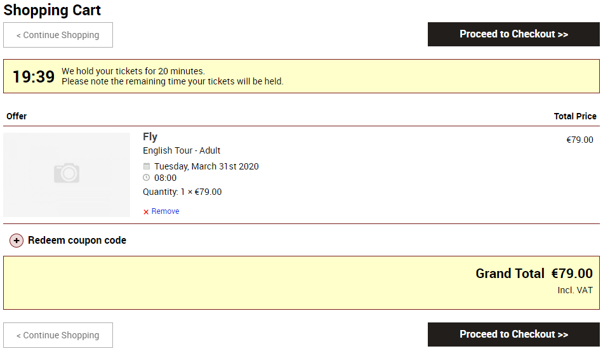Click the Shopping Cart heading
This screenshot has width=603, height=351.
point(52,10)
